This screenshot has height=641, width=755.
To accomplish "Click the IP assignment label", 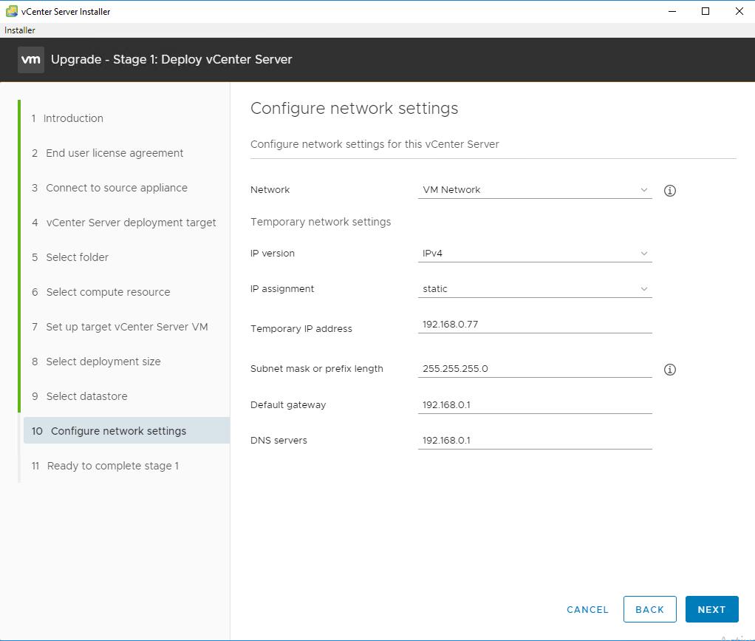I will pos(282,288).
